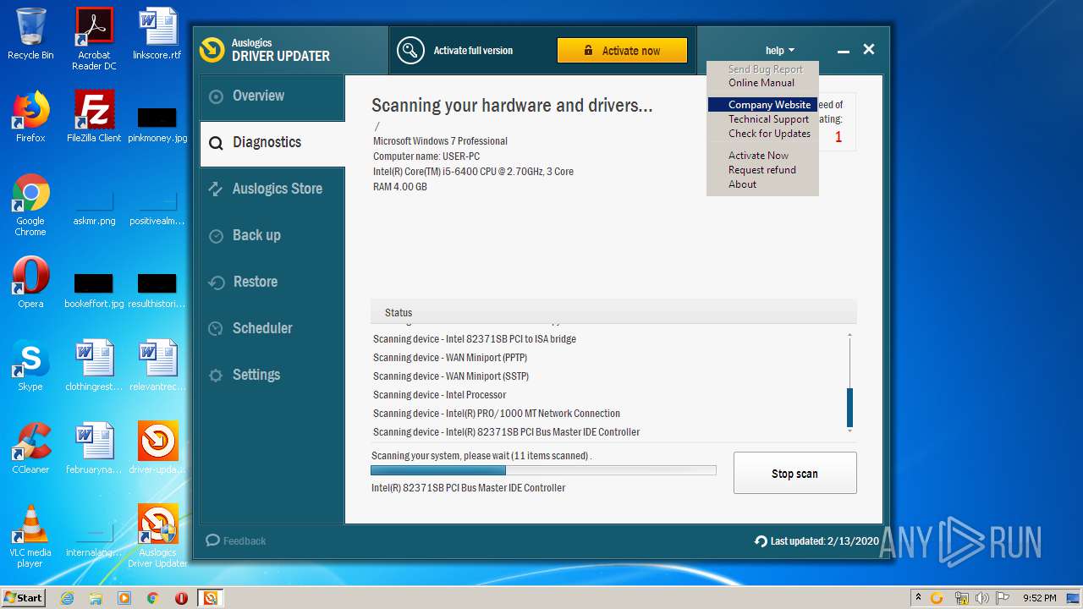The width and height of the screenshot is (1083, 609).
Task: Click the Activate now button
Action: [x=622, y=51]
